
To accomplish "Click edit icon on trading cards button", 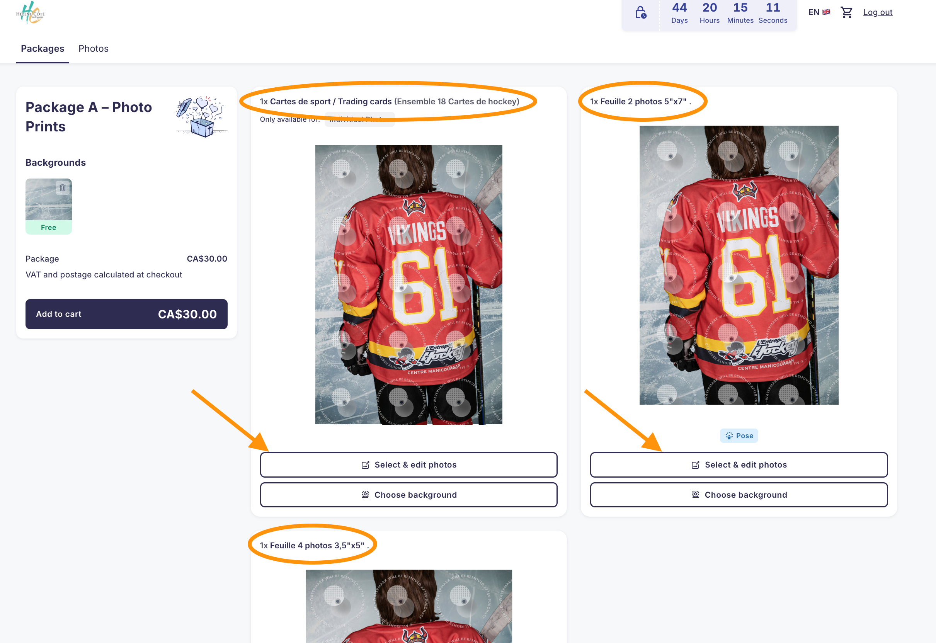I will [366, 465].
